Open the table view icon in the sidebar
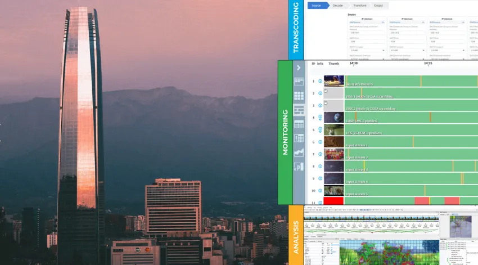Screen dimensions: 478x265 [x=299, y=124]
